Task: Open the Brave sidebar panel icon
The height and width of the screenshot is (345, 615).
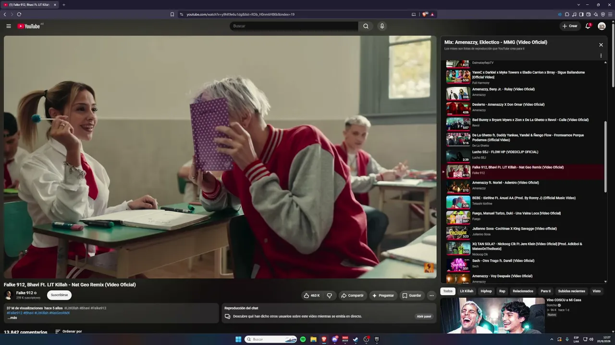Action: pos(581,14)
